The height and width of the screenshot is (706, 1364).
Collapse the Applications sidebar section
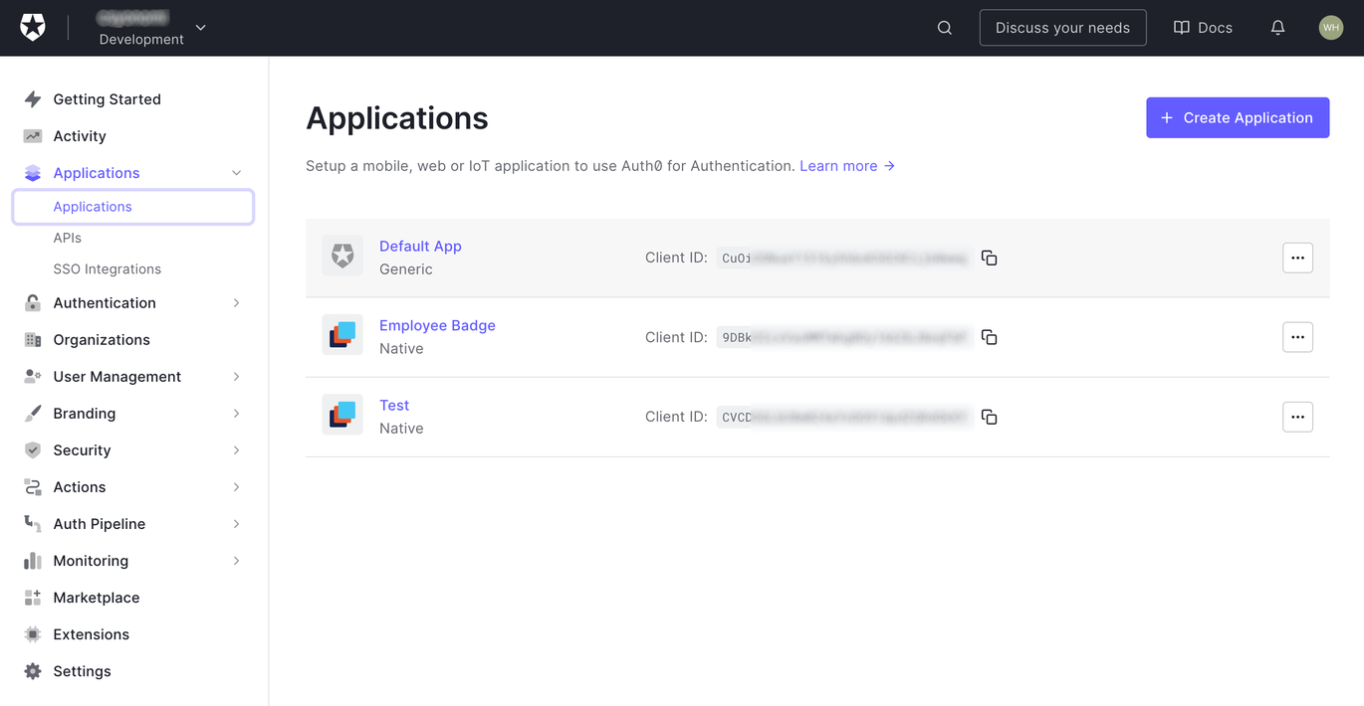[236, 173]
